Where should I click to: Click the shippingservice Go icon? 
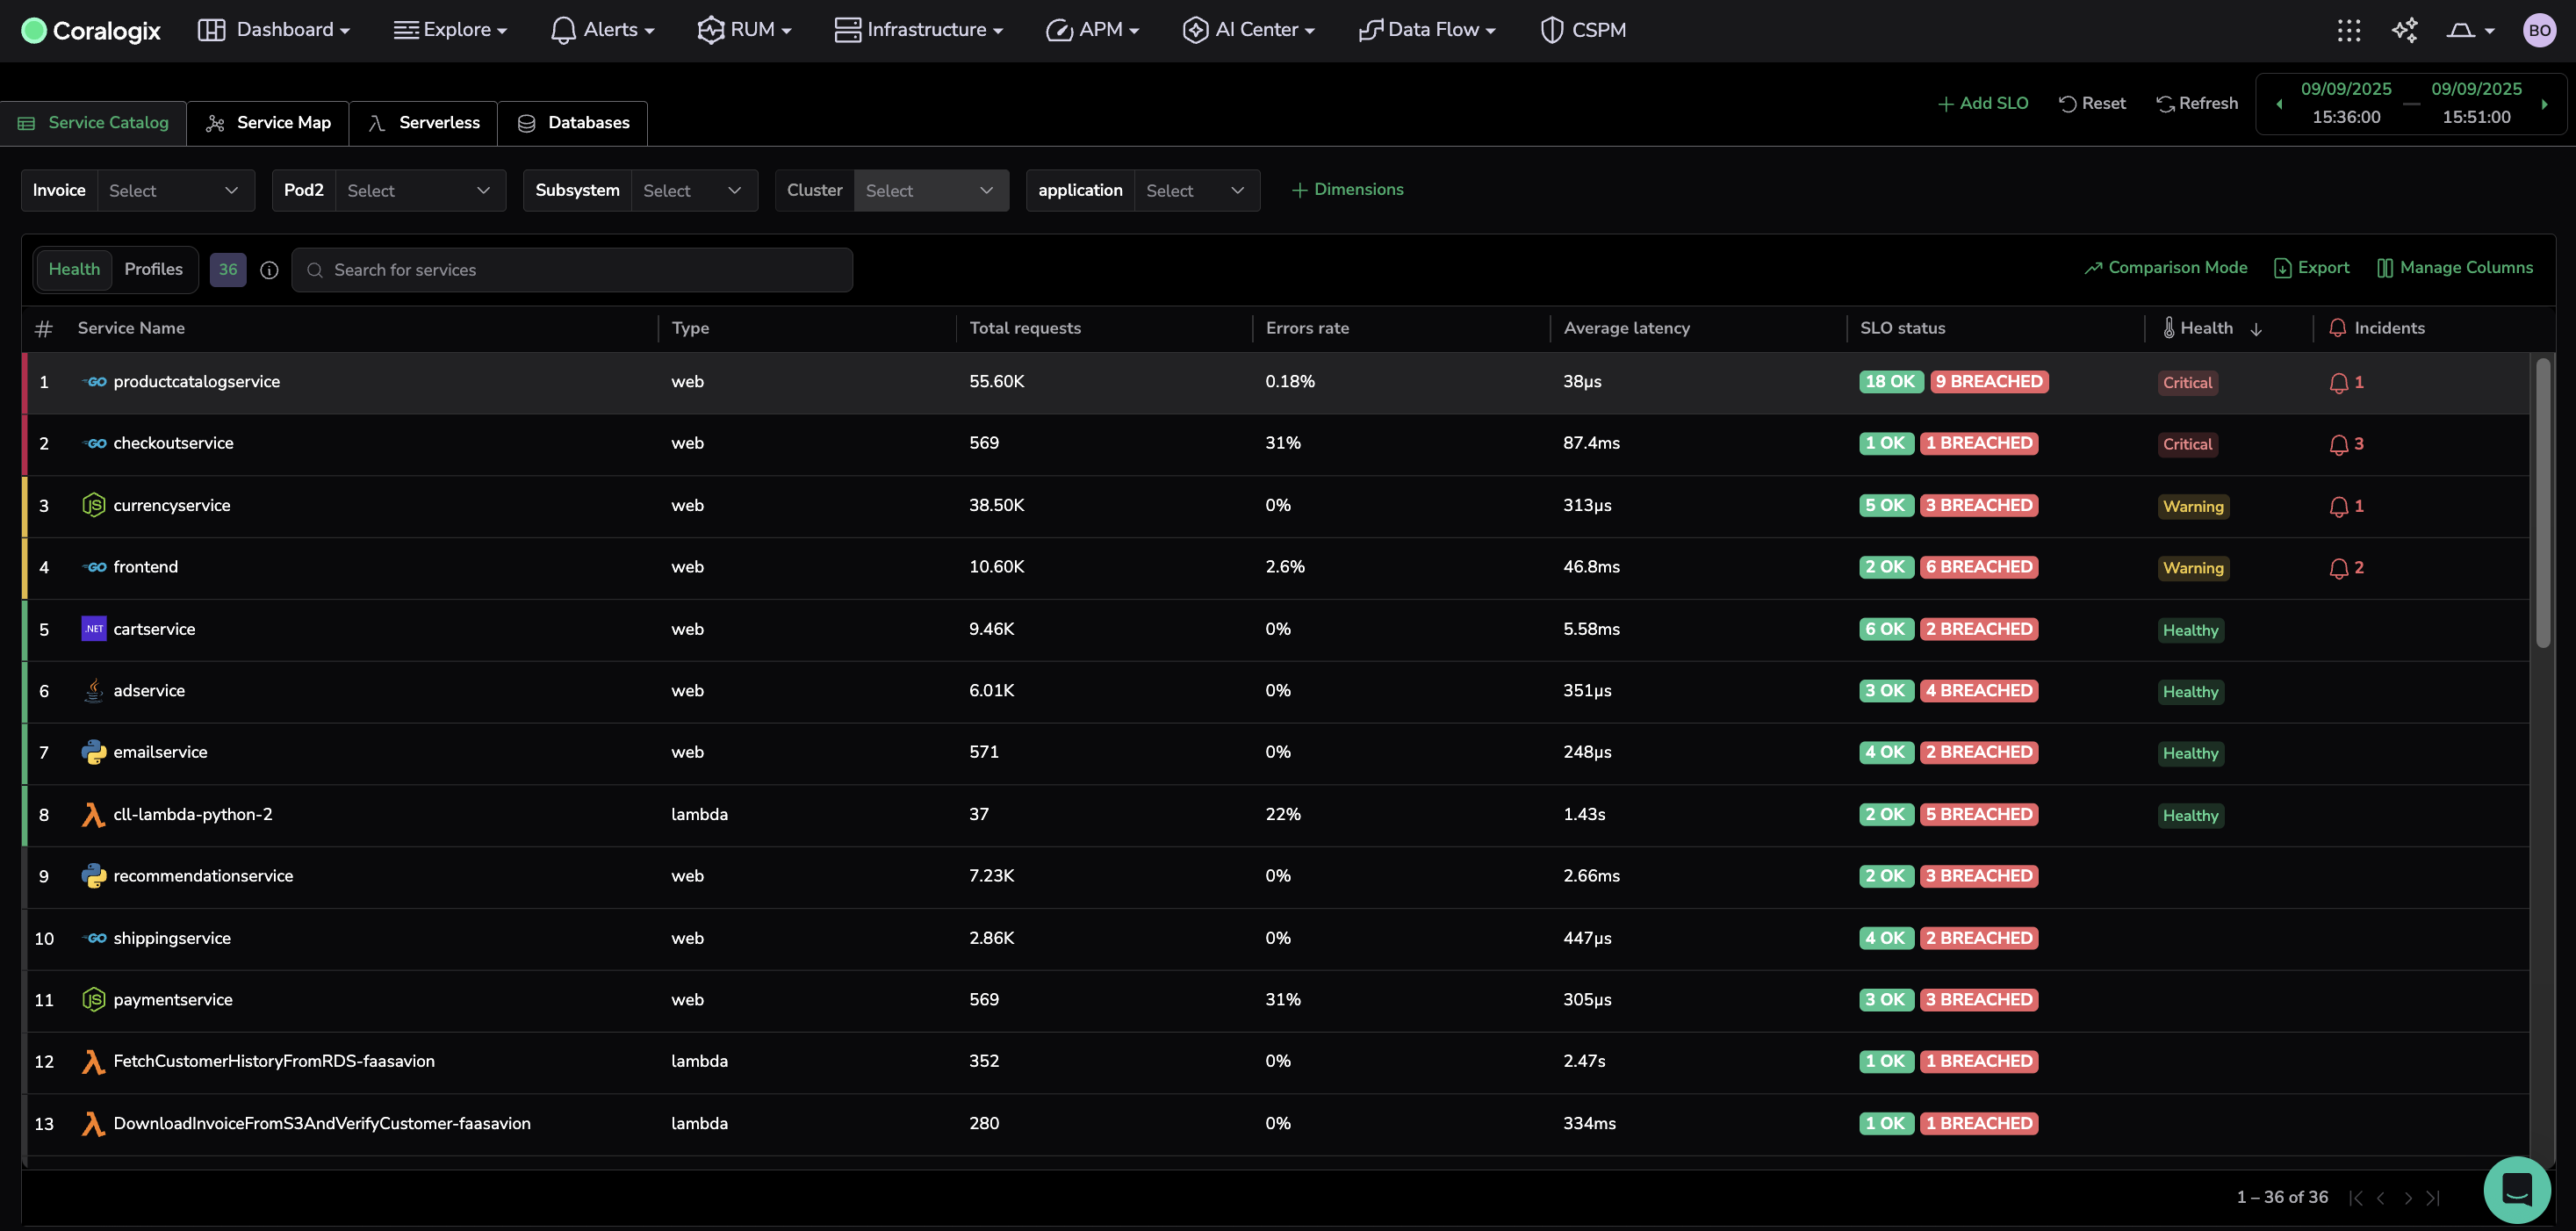click(94, 938)
